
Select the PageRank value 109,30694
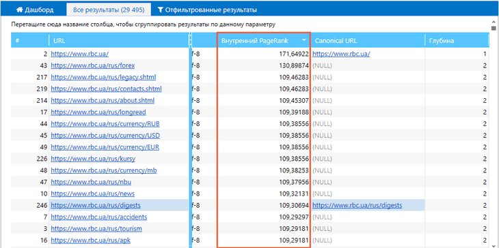pos(294,206)
